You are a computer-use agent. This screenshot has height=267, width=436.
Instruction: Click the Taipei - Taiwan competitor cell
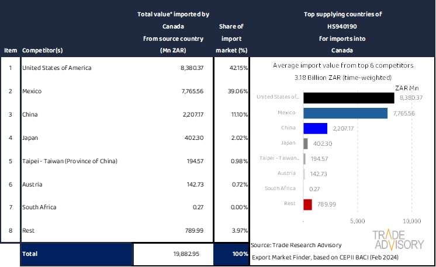click(x=70, y=160)
